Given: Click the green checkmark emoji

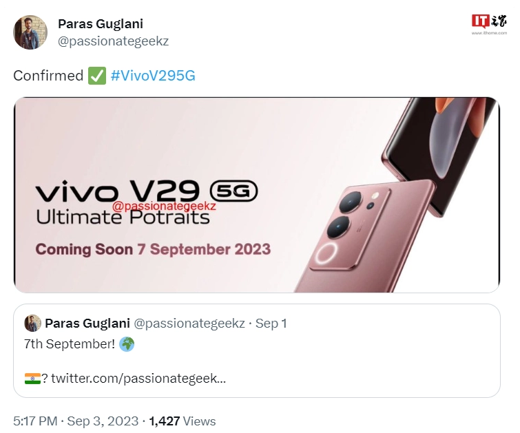Looking at the screenshot, I should click(97, 76).
